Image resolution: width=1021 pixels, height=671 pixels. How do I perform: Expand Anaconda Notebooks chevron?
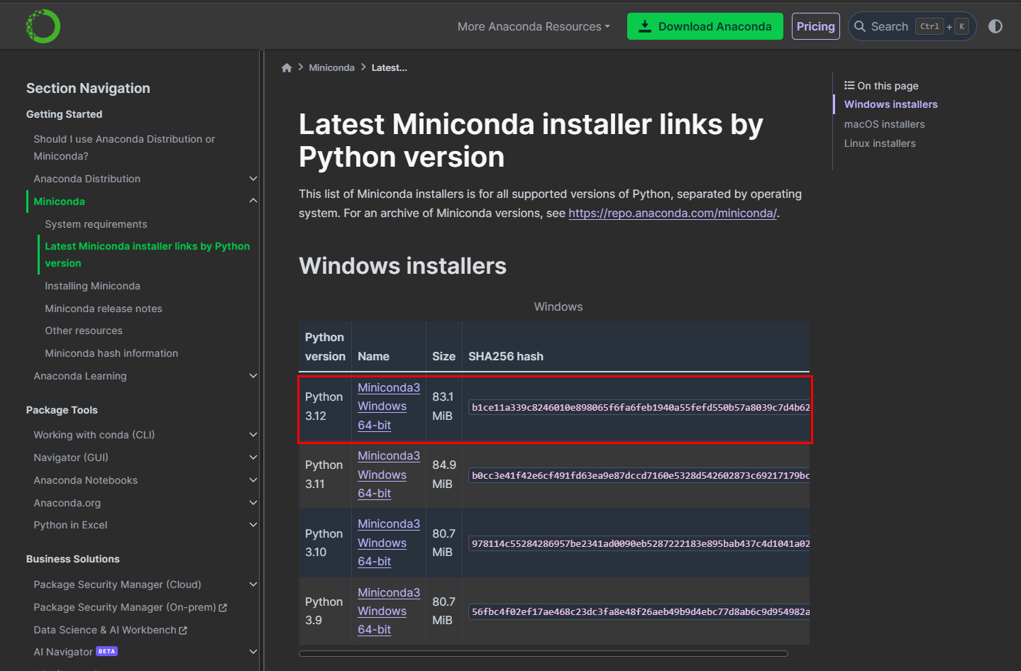[x=253, y=480]
